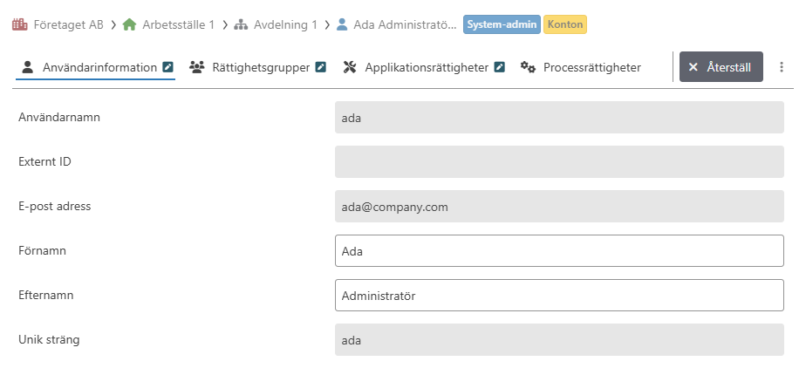Click the disabled Användarnamn field
The height and width of the screenshot is (368, 806).
click(x=559, y=117)
